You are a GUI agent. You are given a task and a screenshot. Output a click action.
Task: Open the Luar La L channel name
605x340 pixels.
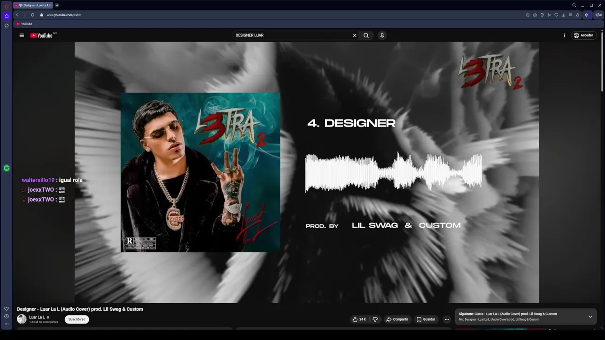point(37,317)
